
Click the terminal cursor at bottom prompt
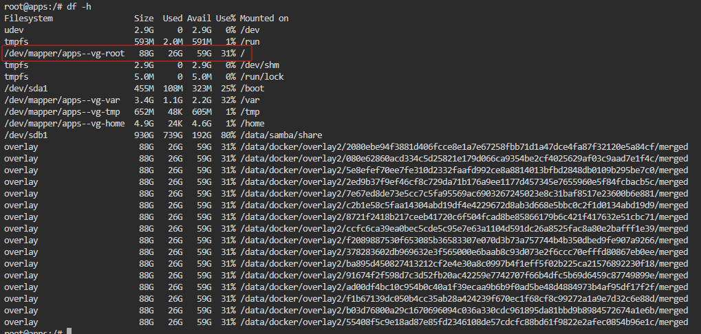[x=69, y=331]
